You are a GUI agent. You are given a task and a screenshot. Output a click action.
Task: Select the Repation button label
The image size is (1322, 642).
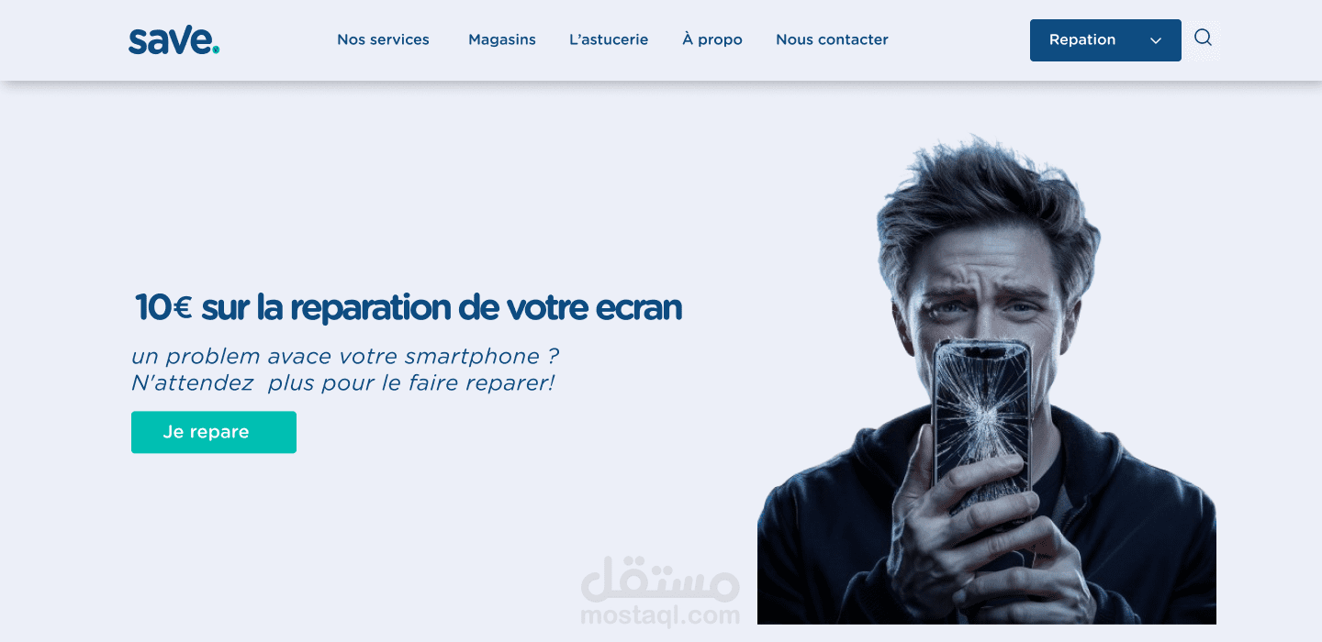(x=1082, y=39)
